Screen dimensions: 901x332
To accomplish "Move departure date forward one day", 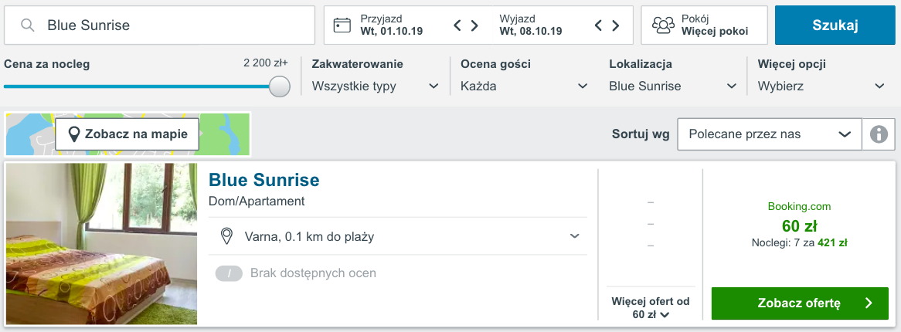I will (x=615, y=25).
